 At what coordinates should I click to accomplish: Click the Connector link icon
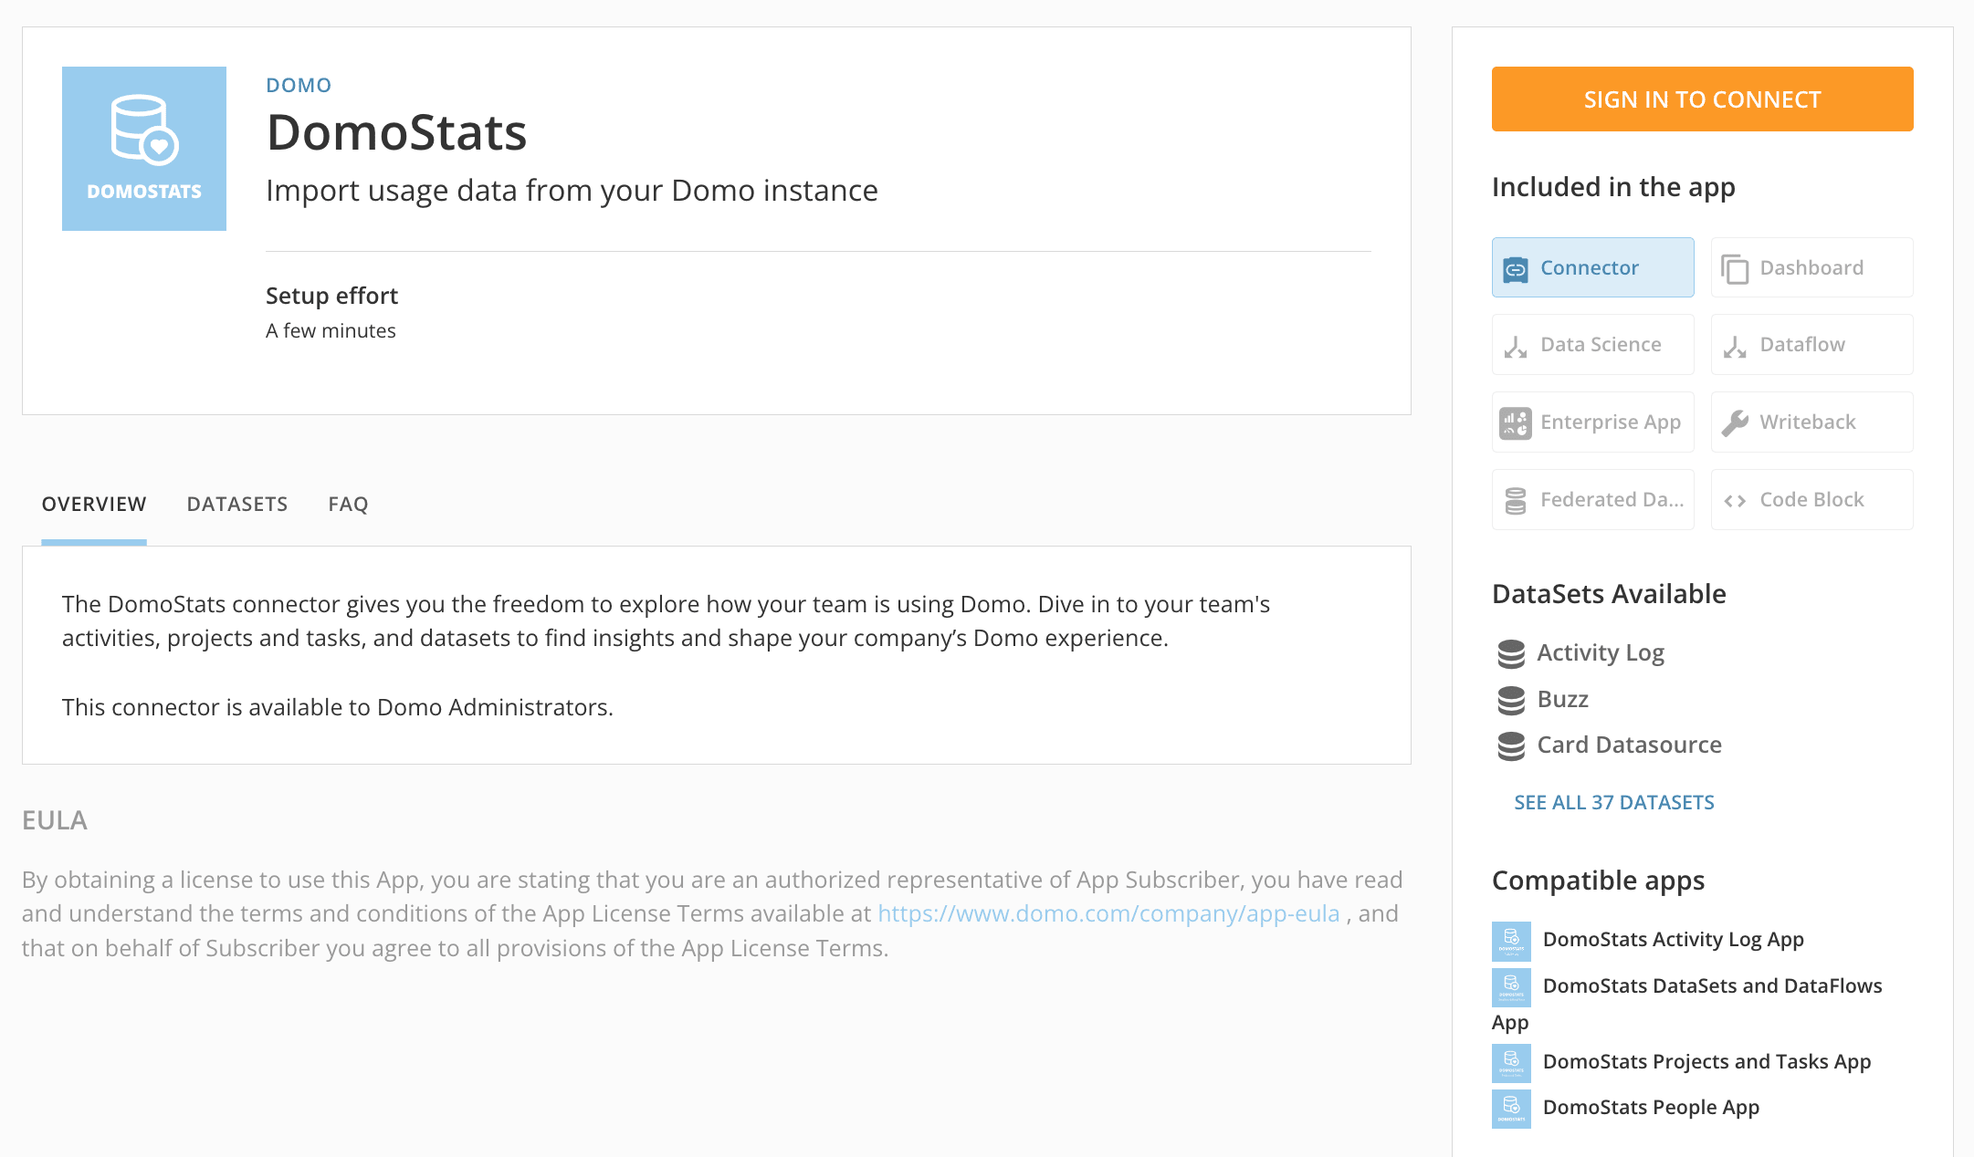1516,269
